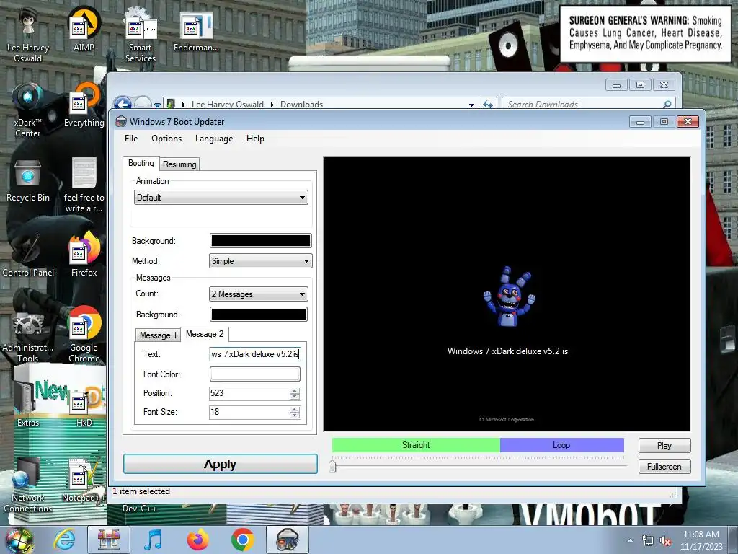Screen dimensions: 738x554
Task: Open Smart Services desktop shortcut
Action: [x=141, y=35]
